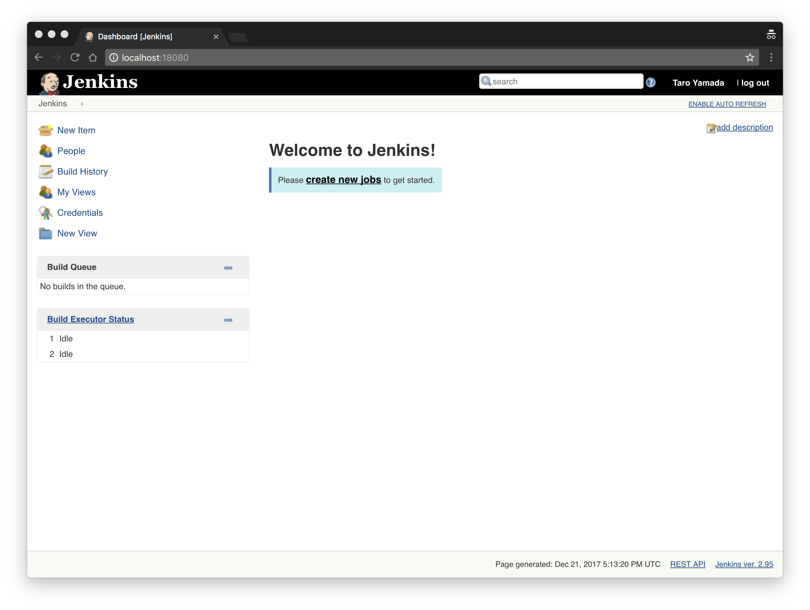Open the Jenkins ver. 2.95 link

(744, 564)
